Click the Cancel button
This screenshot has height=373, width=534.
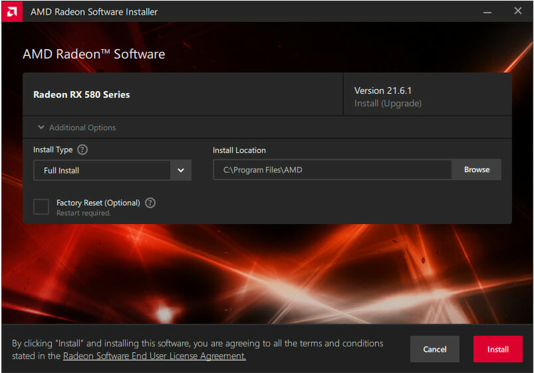[x=435, y=349]
